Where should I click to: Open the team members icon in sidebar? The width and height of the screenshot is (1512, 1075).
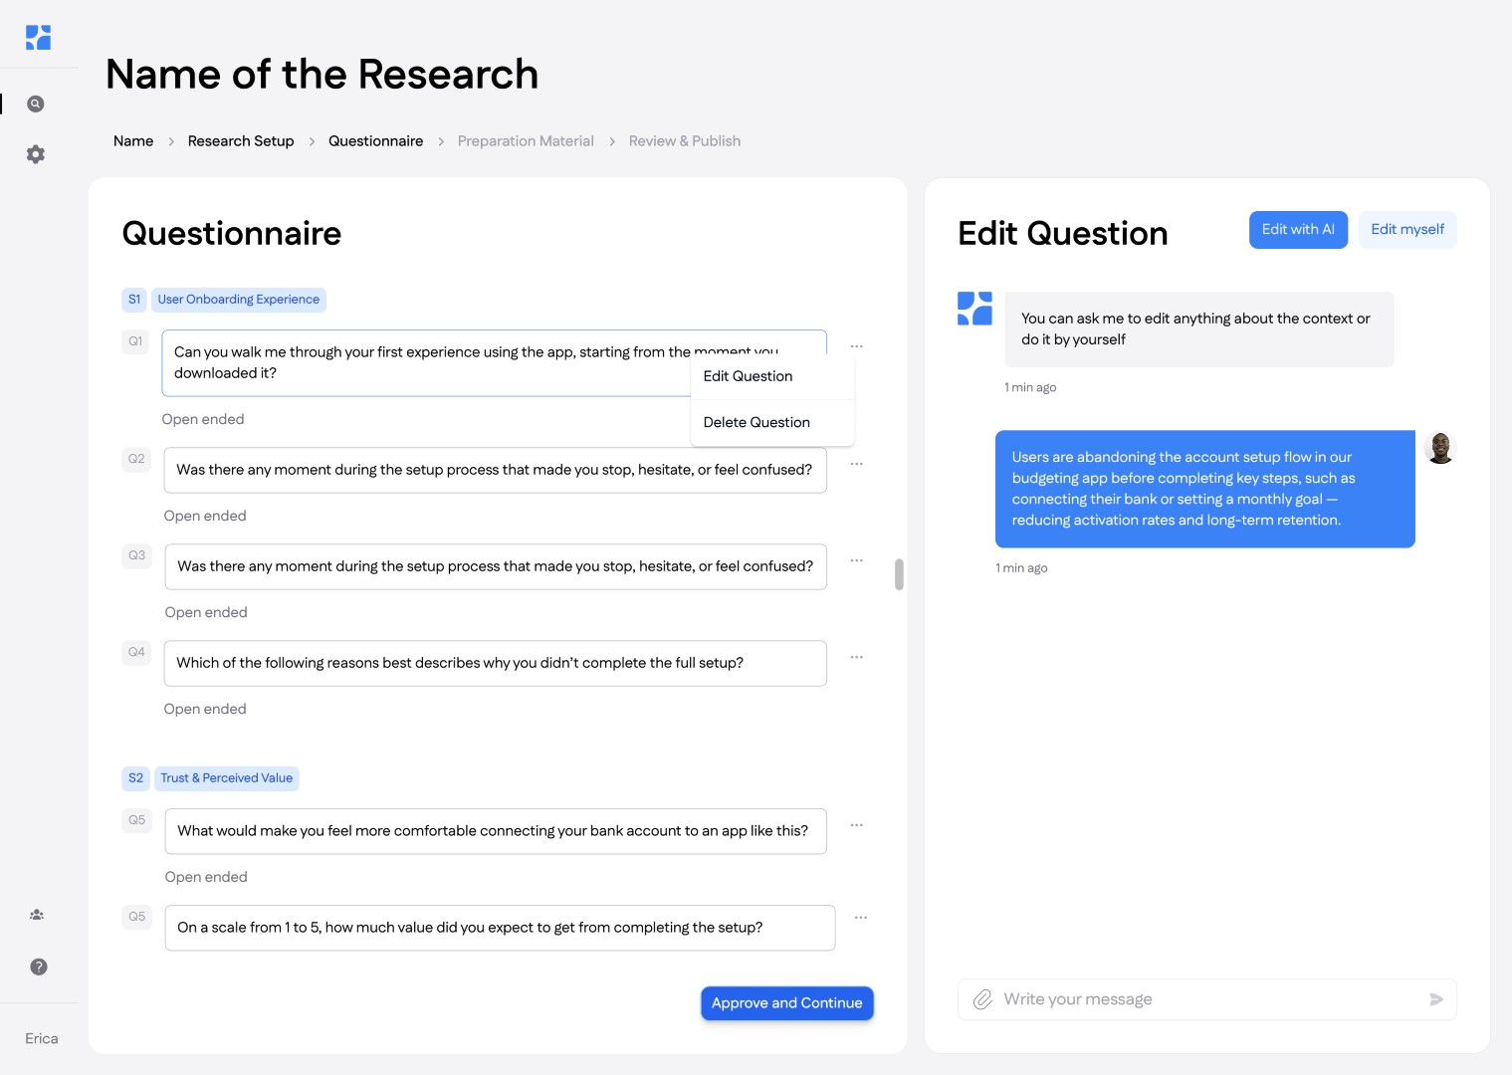tap(37, 915)
